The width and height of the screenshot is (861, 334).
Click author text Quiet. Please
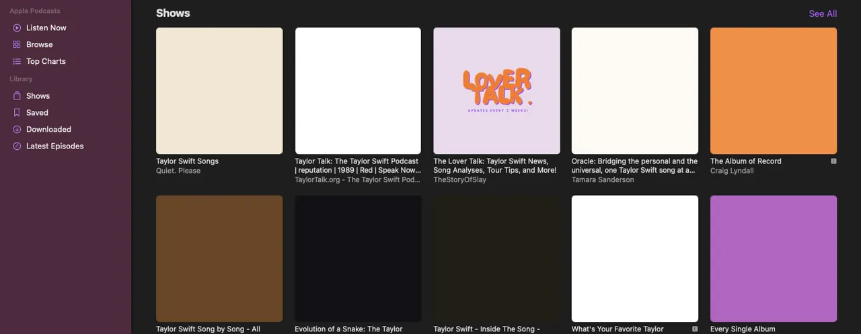178,171
